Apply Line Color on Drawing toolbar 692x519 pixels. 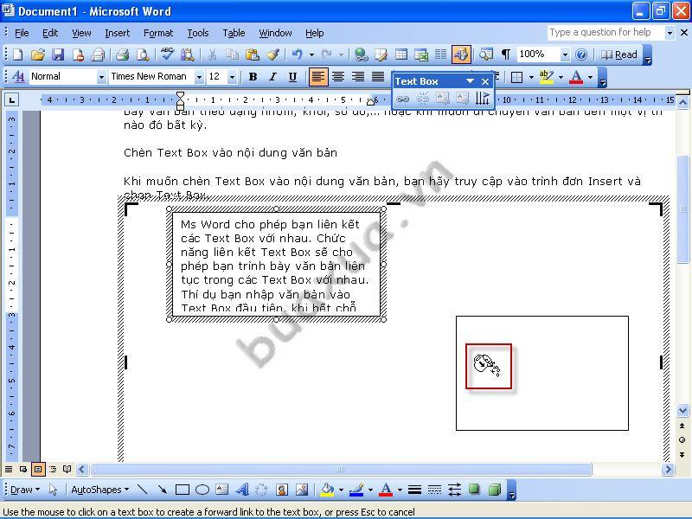pos(356,490)
